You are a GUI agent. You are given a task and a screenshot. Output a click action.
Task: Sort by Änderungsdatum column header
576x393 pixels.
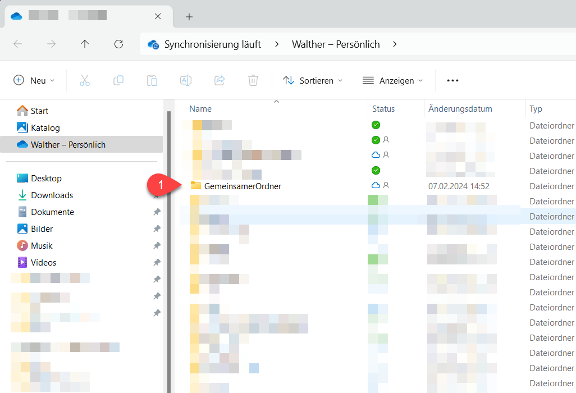[460, 109]
